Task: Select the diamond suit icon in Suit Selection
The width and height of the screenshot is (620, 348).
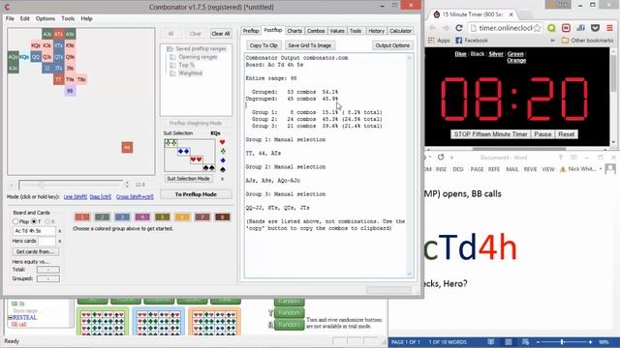Action: 223,160
